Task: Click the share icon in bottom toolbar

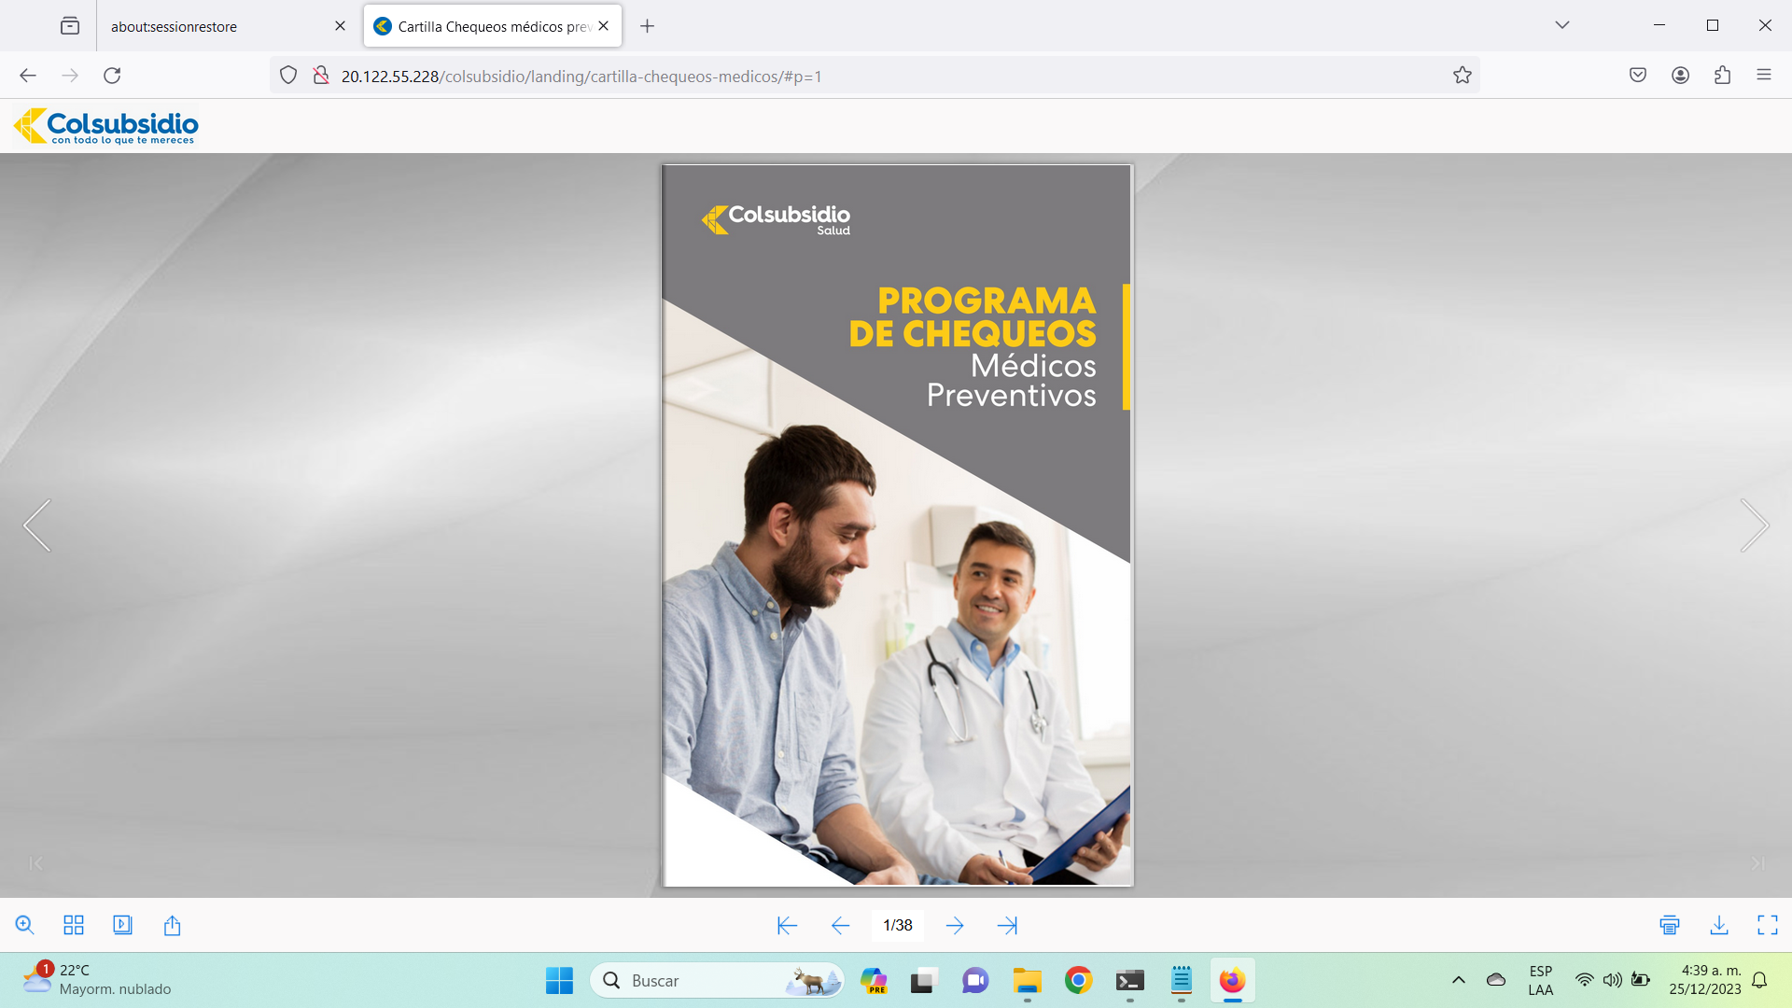Action: 172,925
